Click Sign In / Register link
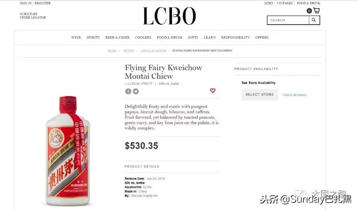Viewport: 358px width, 210px height. point(35,3)
